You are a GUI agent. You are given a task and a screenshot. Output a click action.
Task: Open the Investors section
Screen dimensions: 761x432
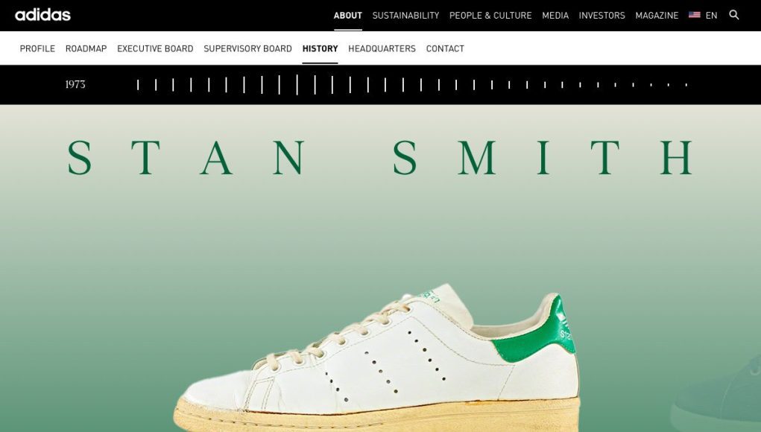tap(601, 16)
